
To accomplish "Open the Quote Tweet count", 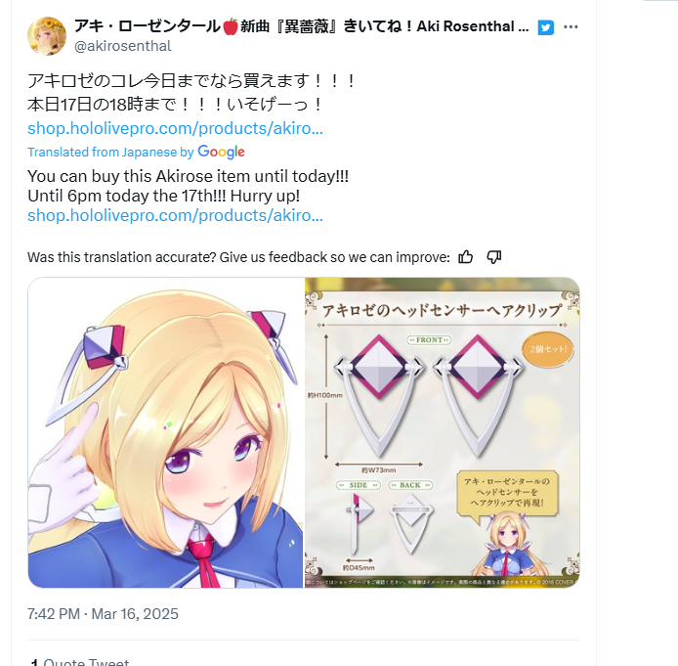I will (x=80, y=662).
